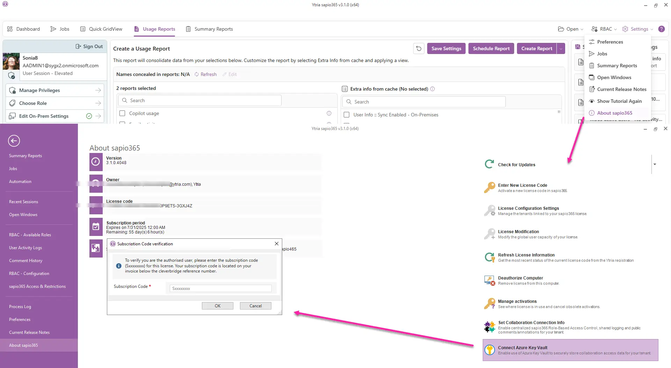Expand the RBAC dropdown menu

click(604, 29)
